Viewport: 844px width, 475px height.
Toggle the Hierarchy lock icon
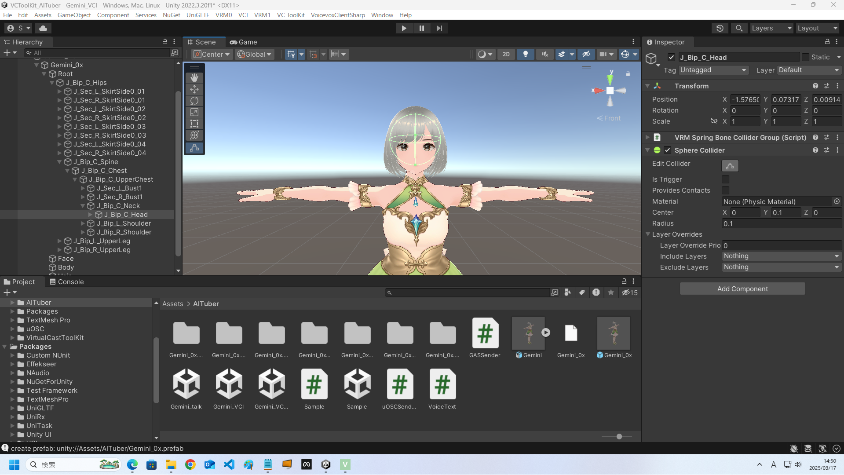[x=165, y=42]
